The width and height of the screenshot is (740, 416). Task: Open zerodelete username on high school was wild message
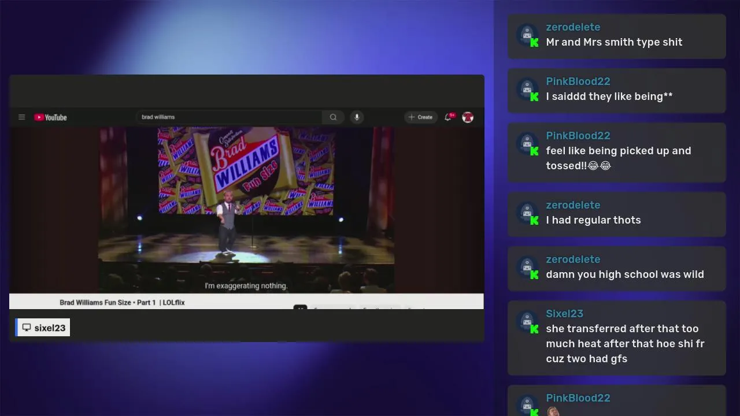(573, 259)
